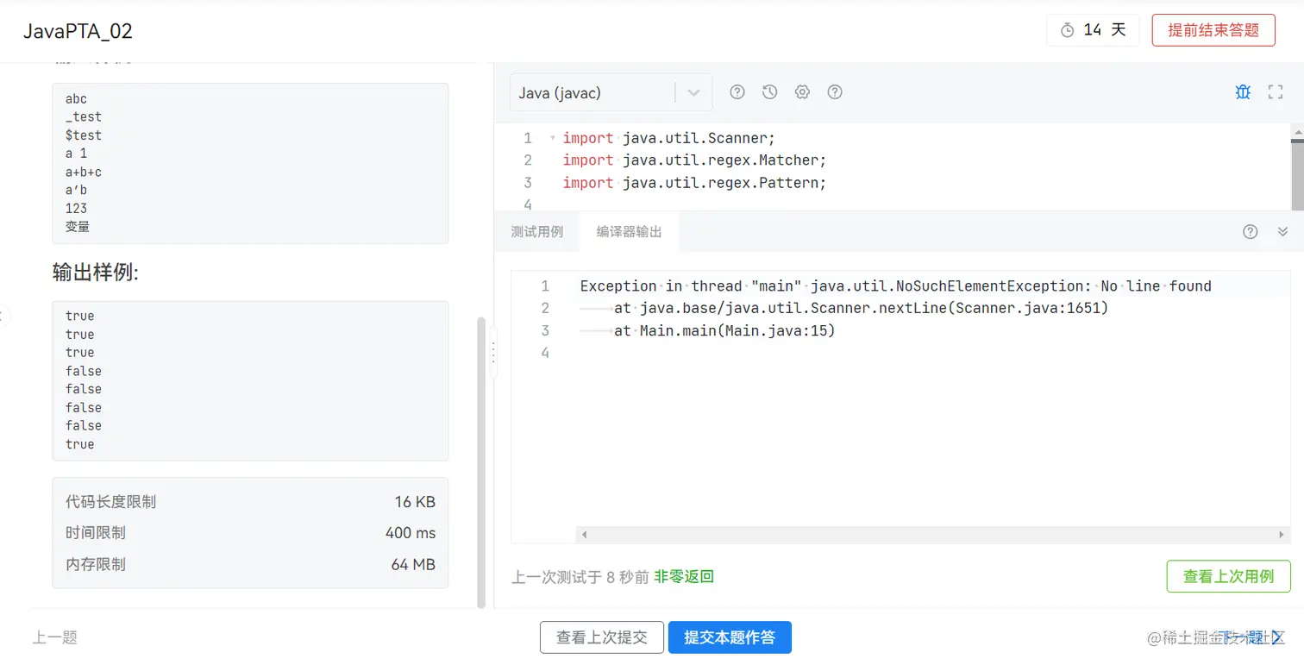The height and width of the screenshot is (665, 1304).
Task: Go to previous question 上一题
Action: [x=55, y=637]
